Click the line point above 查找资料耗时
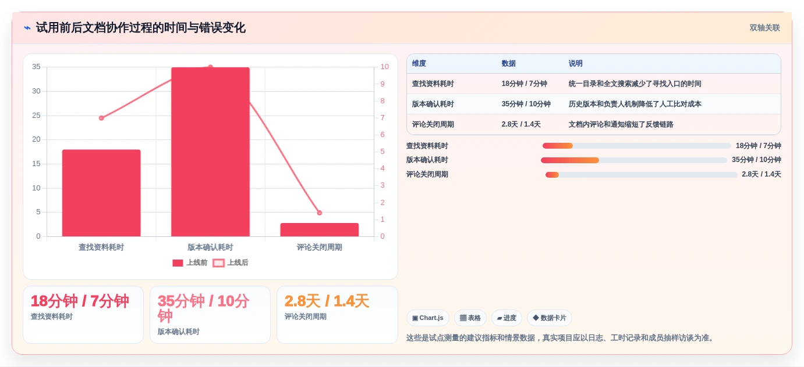Image resolution: width=804 pixels, height=367 pixels. click(x=101, y=118)
